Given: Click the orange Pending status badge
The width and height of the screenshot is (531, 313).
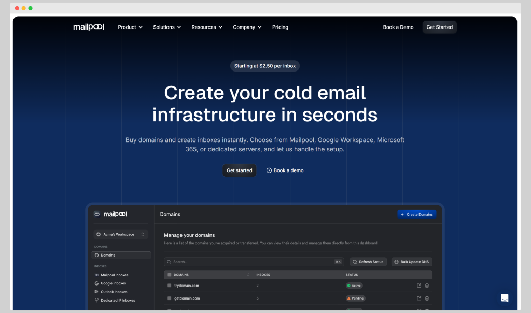Looking at the screenshot, I should coord(356,298).
